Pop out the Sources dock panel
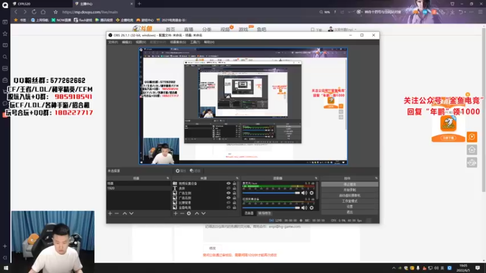Image resolution: width=486 pixels, height=273 pixels. pos(237,178)
